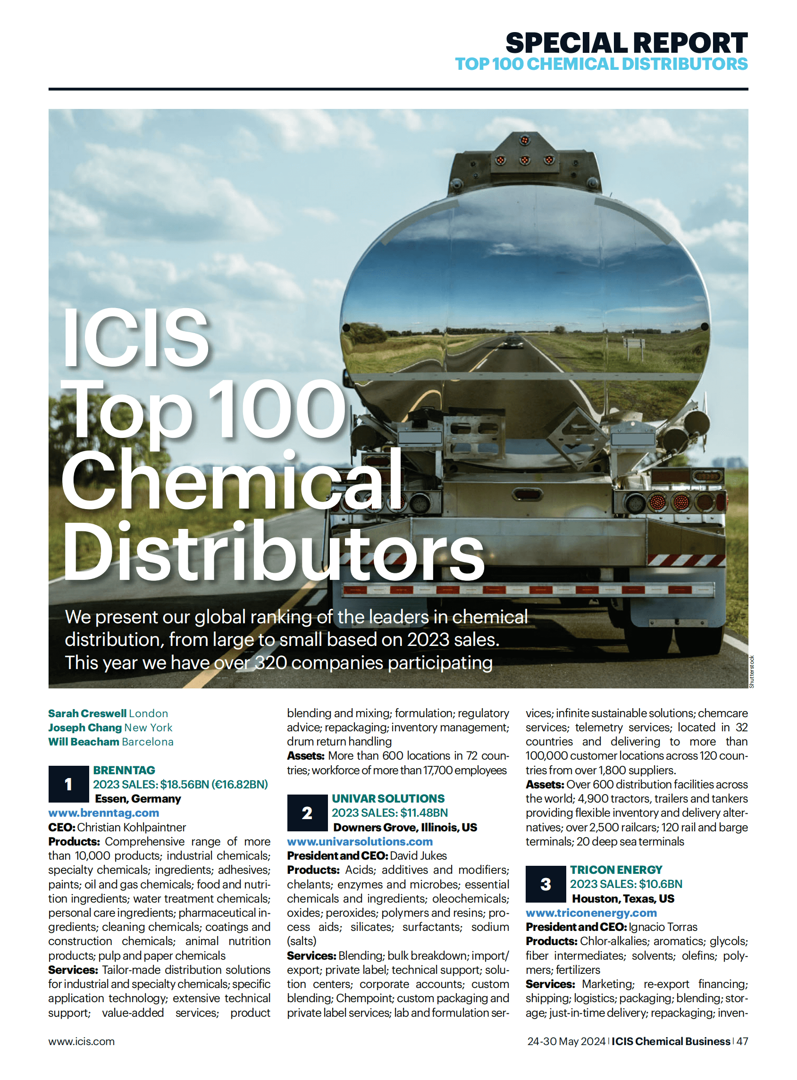The image size is (797, 1080).
Task: Click Brenntag's Products: label
Action: tap(74, 842)
